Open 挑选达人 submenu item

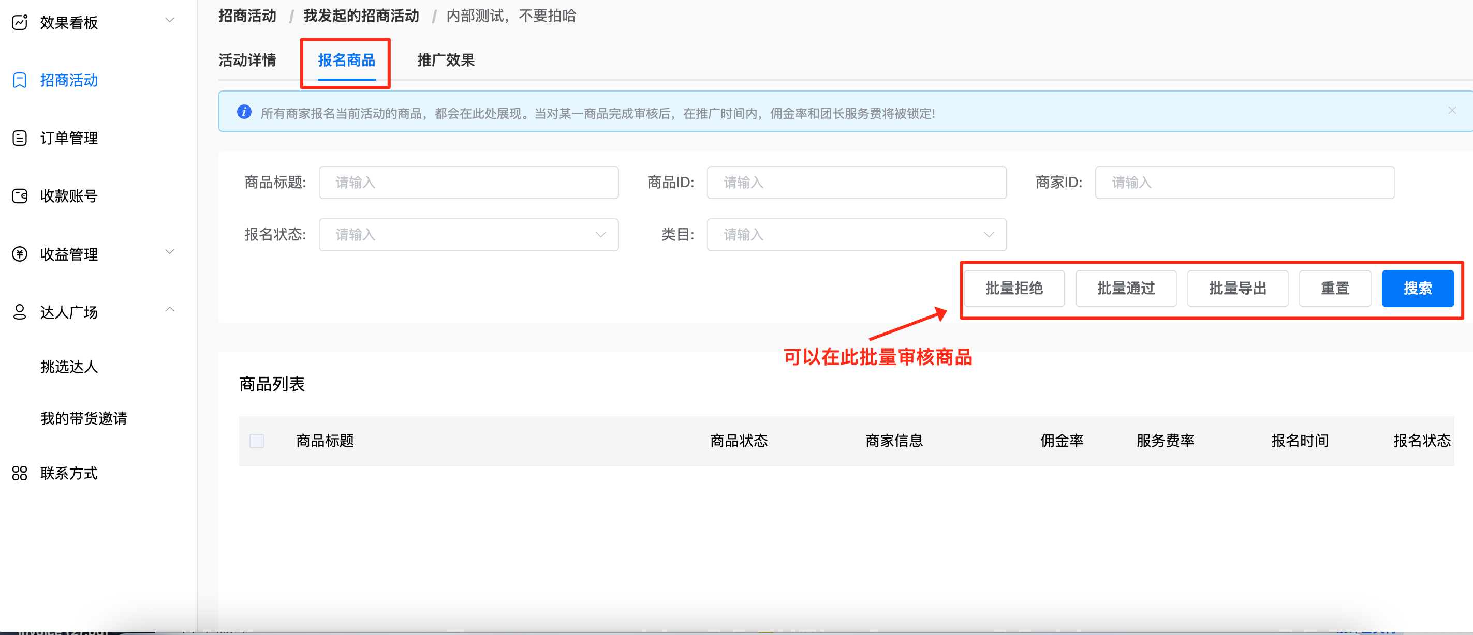point(69,367)
